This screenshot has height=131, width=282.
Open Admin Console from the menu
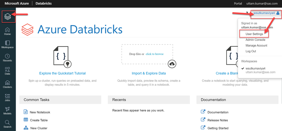(x=255, y=40)
